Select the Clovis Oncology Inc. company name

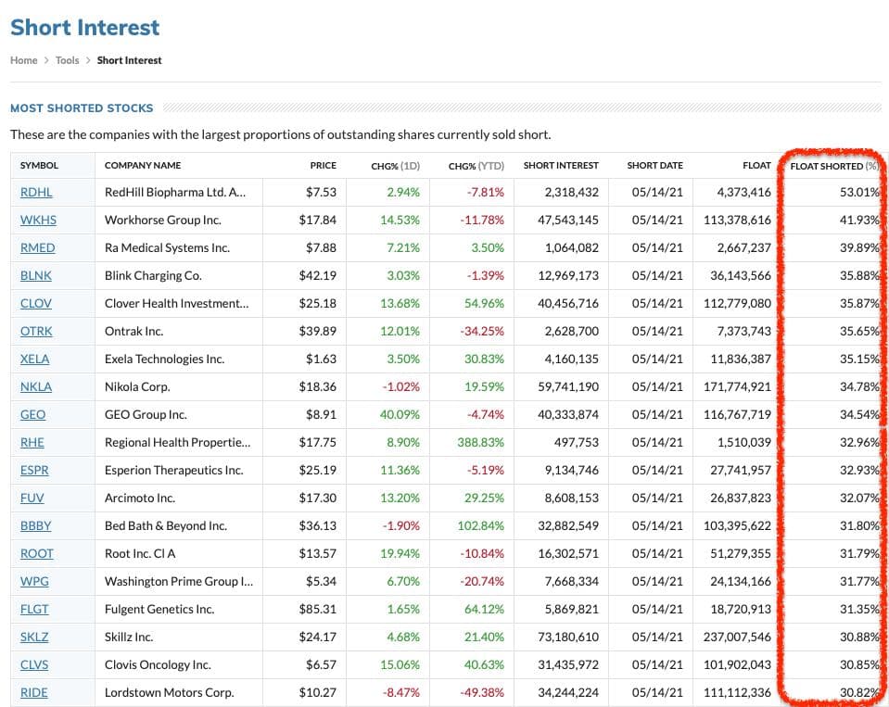pos(158,664)
